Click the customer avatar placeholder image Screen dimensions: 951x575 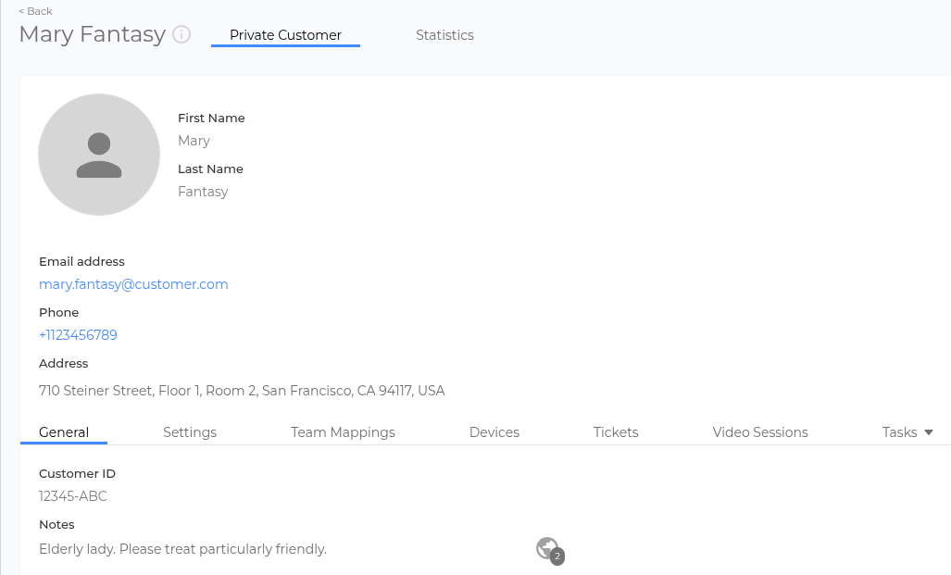point(99,155)
